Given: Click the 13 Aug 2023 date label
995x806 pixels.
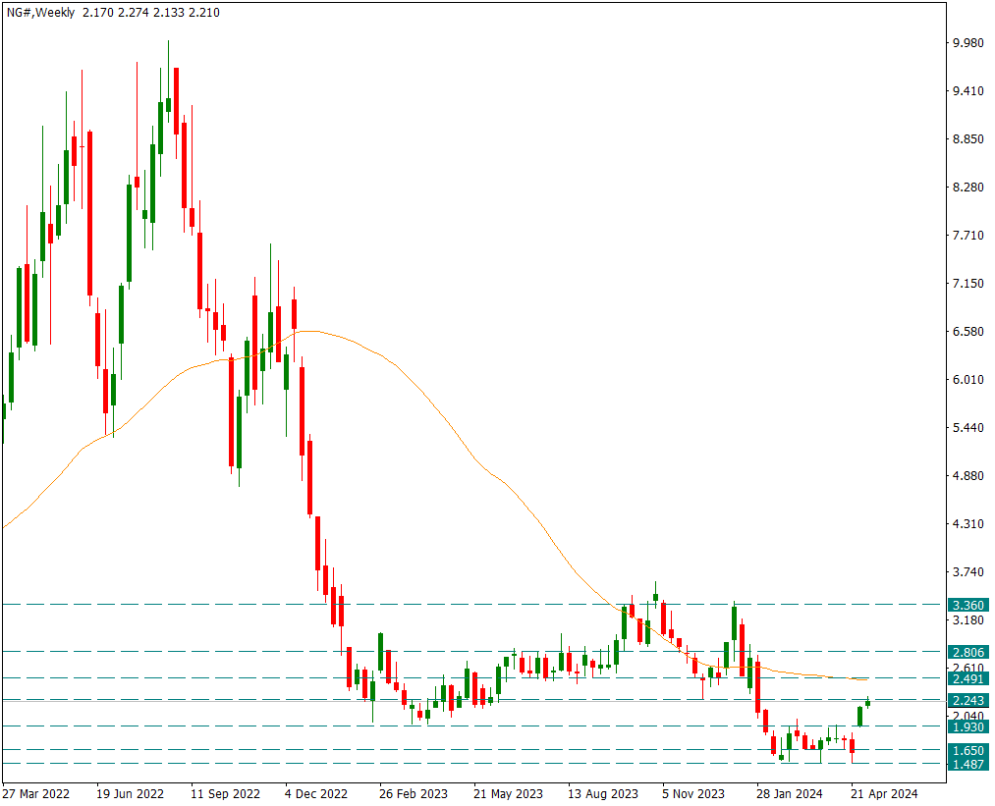Looking at the screenshot, I should click(x=603, y=793).
